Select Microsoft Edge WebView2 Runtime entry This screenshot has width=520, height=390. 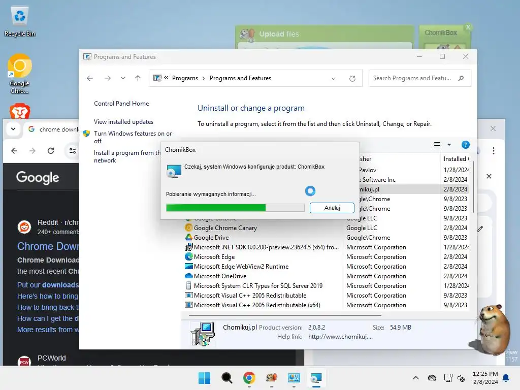click(241, 266)
